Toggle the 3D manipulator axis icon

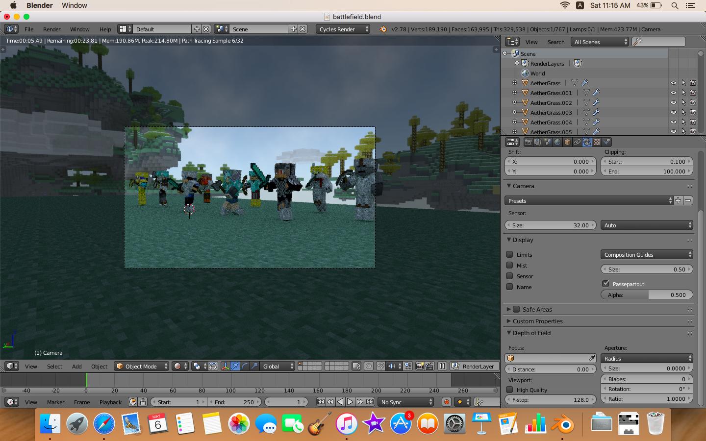point(225,366)
